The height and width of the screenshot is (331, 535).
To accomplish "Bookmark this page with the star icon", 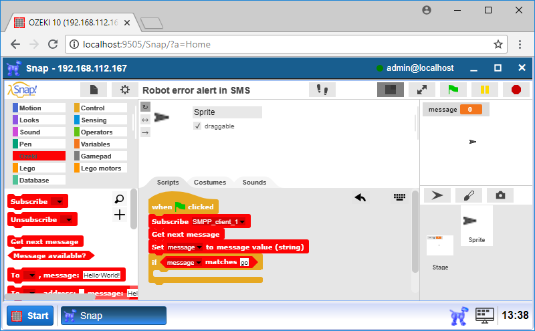I will point(498,44).
